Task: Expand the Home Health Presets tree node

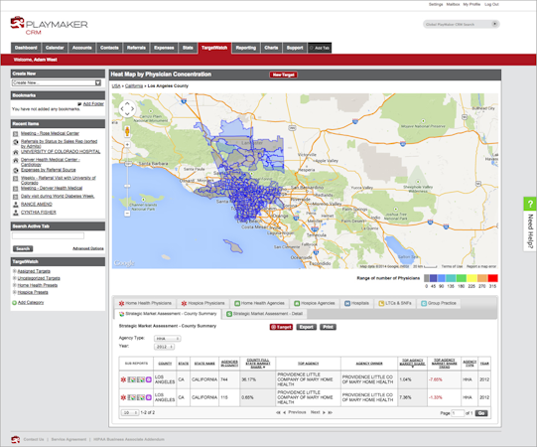Action: 15,285
